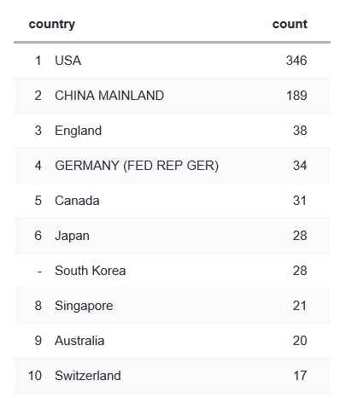Viewport: 346px width, 398px height.
Task: Click the count value 31 for Canada
Action: pos(300,201)
